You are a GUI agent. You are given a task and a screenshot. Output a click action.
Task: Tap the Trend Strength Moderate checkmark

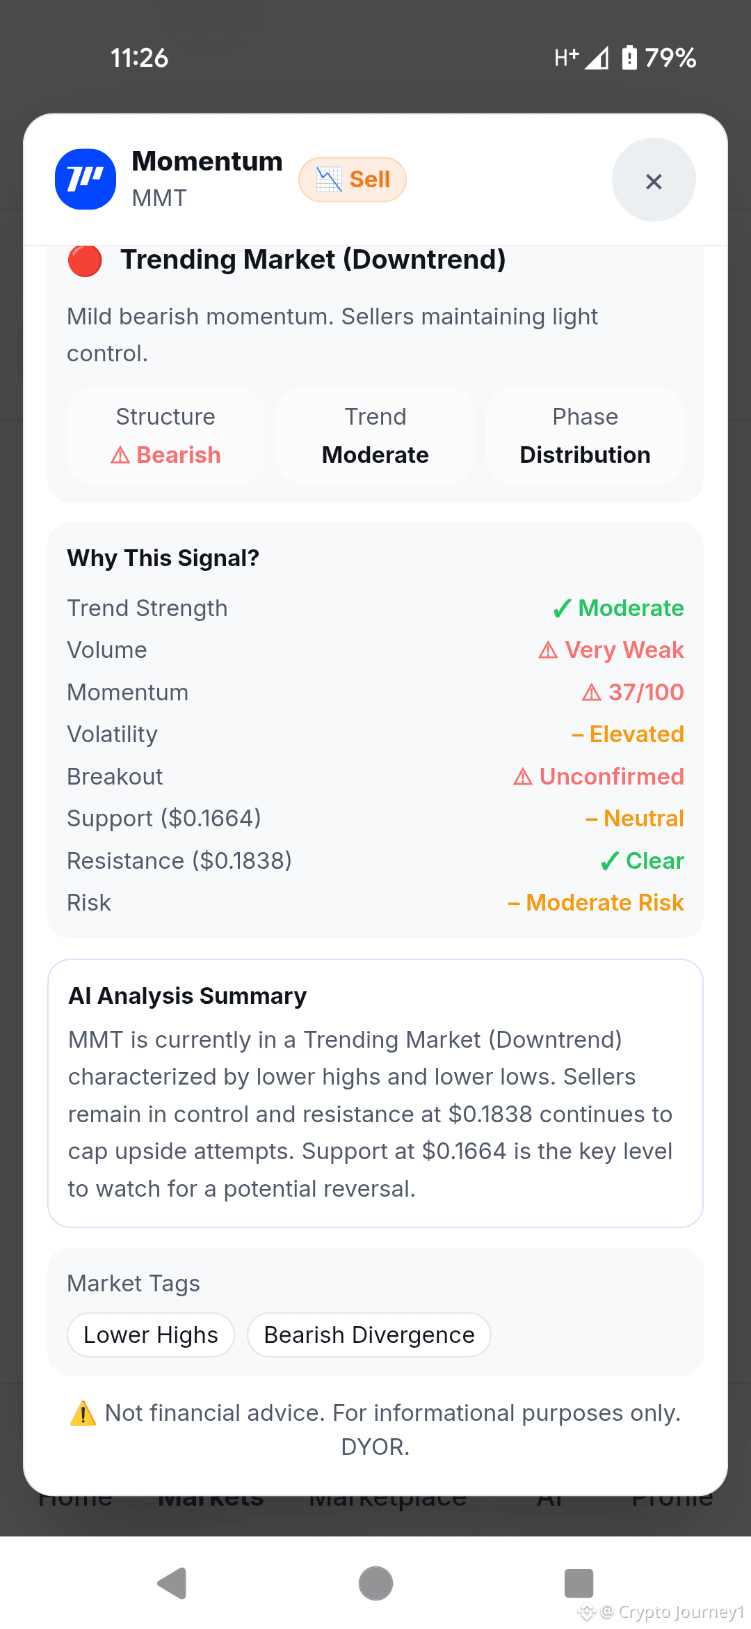click(x=618, y=608)
